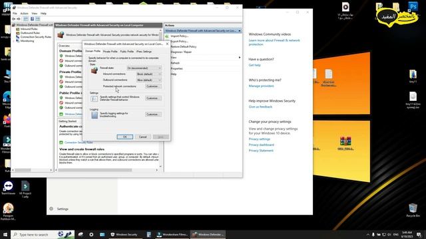This screenshot has width=426, height=239.
Task: Click the Get help link
Action: coord(254,65)
